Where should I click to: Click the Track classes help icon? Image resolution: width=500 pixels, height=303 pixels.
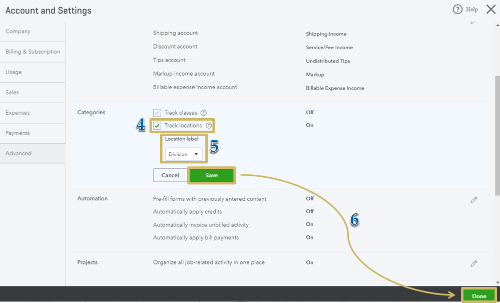[x=204, y=113]
